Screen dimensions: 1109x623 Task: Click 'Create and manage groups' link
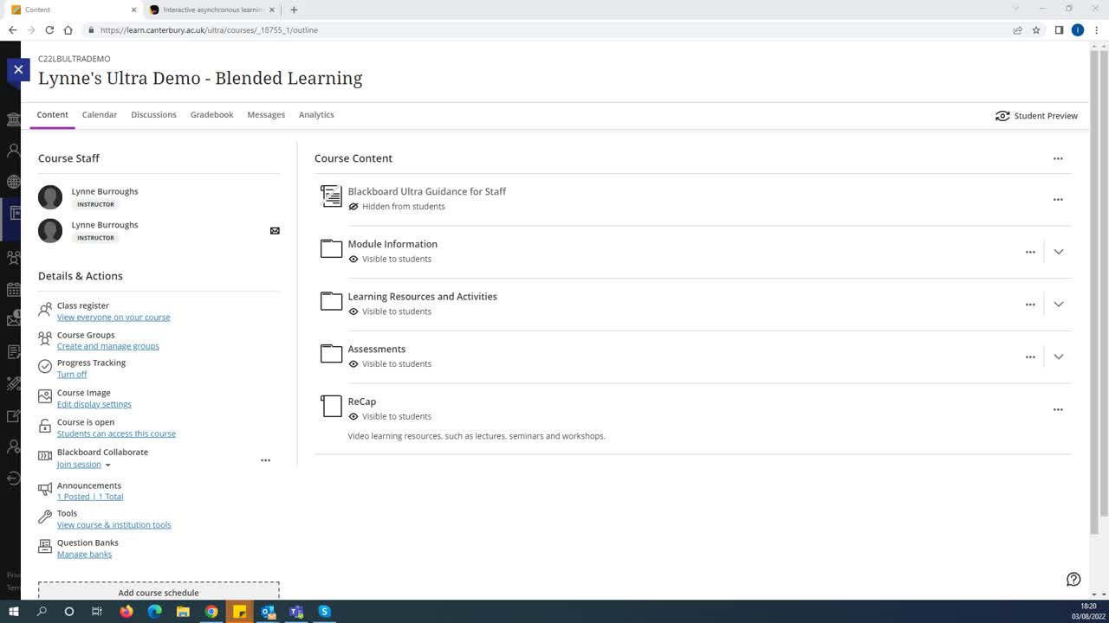(x=108, y=346)
